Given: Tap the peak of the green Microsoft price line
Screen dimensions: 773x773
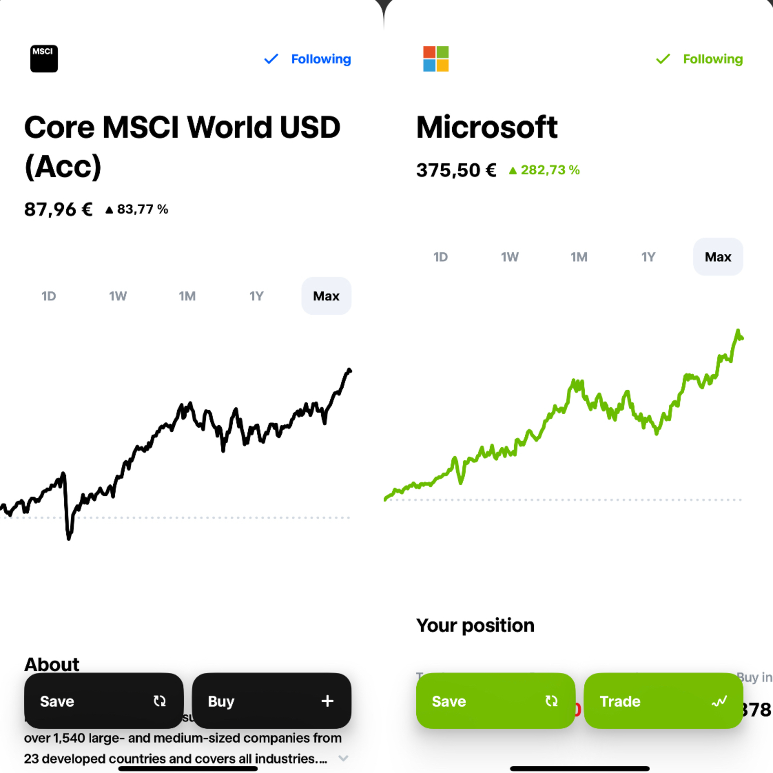Looking at the screenshot, I should 738,331.
